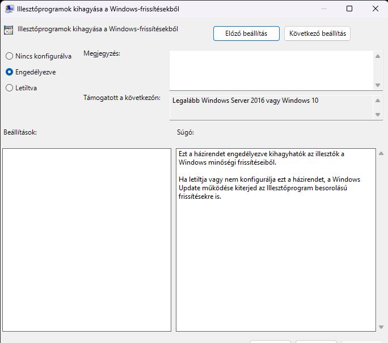Click the title bar application icon

coord(9,9)
